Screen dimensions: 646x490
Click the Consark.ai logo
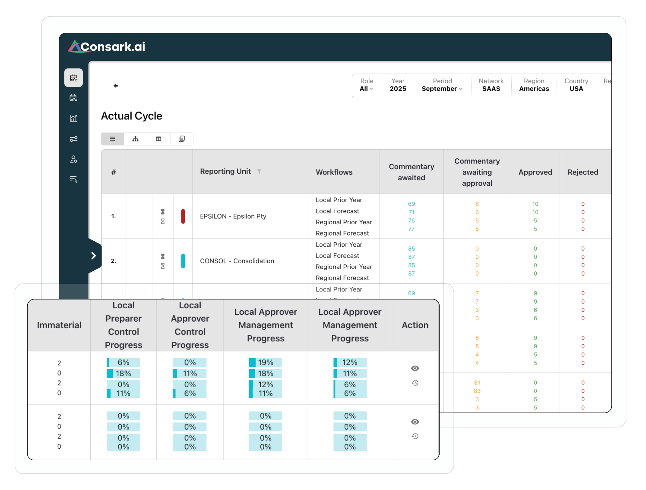click(x=107, y=47)
